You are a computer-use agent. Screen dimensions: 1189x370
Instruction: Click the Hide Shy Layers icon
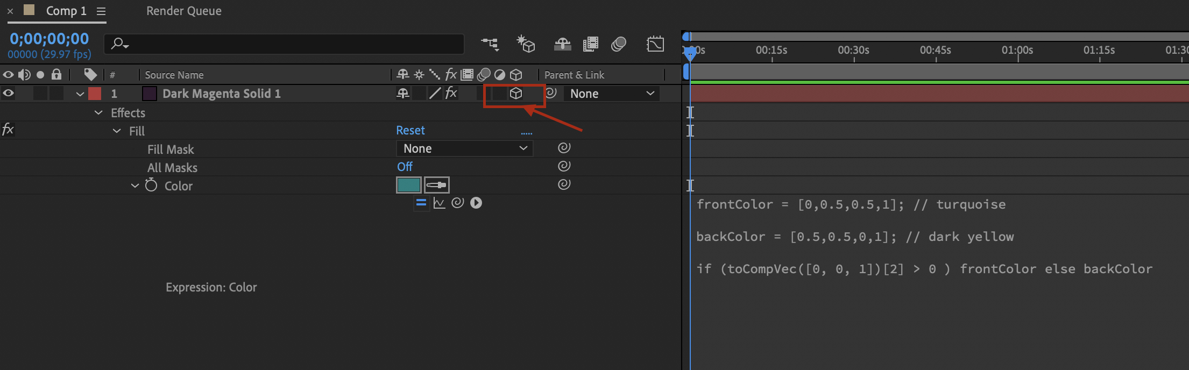(x=562, y=44)
